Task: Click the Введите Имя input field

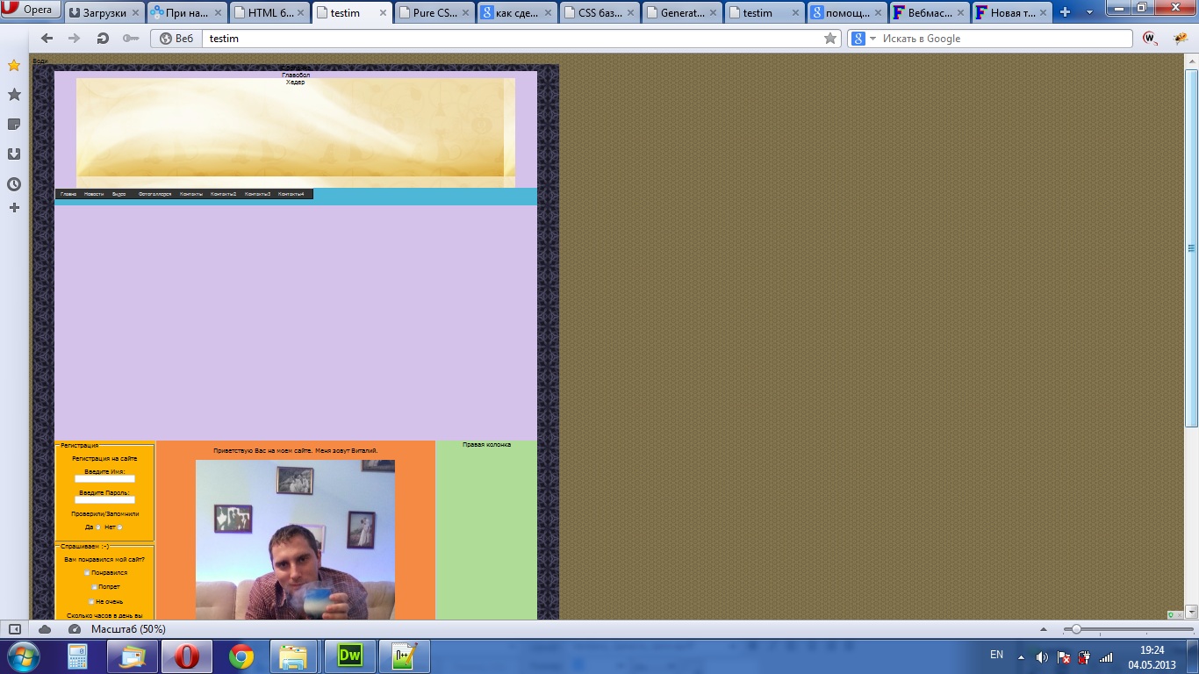Action: (104, 479)
